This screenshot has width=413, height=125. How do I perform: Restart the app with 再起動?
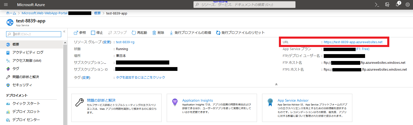tap(139, 33)
